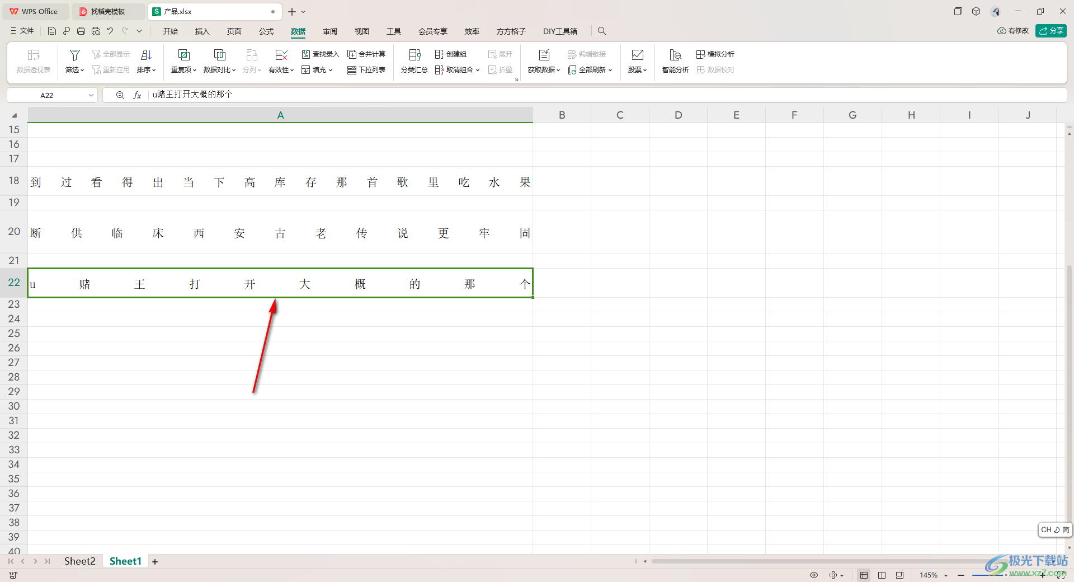
Task: Toggle eye protection mode icon
Action: (x=814, y=575)
